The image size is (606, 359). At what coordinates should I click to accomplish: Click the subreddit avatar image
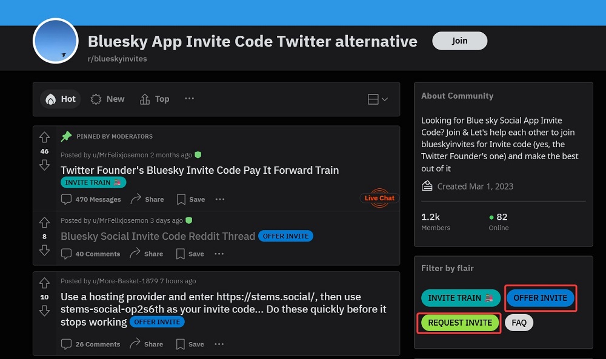56,41
